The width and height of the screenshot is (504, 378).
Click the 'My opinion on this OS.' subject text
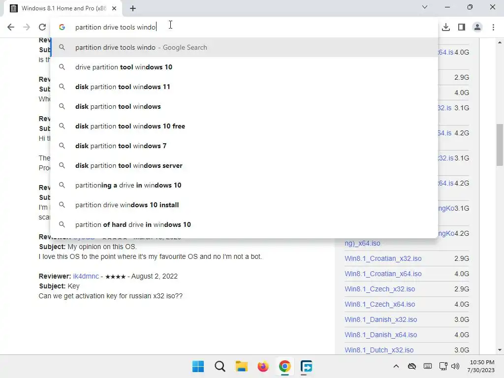click(102, 247)
